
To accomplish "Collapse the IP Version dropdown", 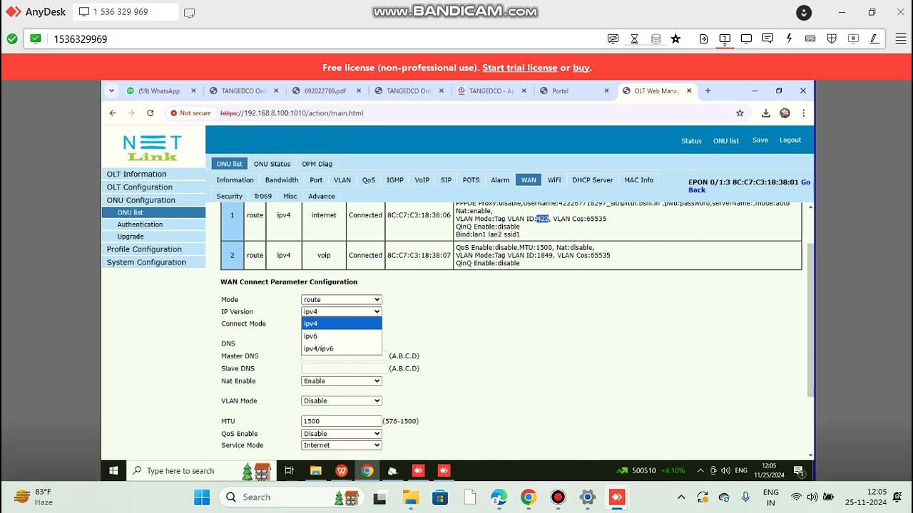I will coord(342,311).
